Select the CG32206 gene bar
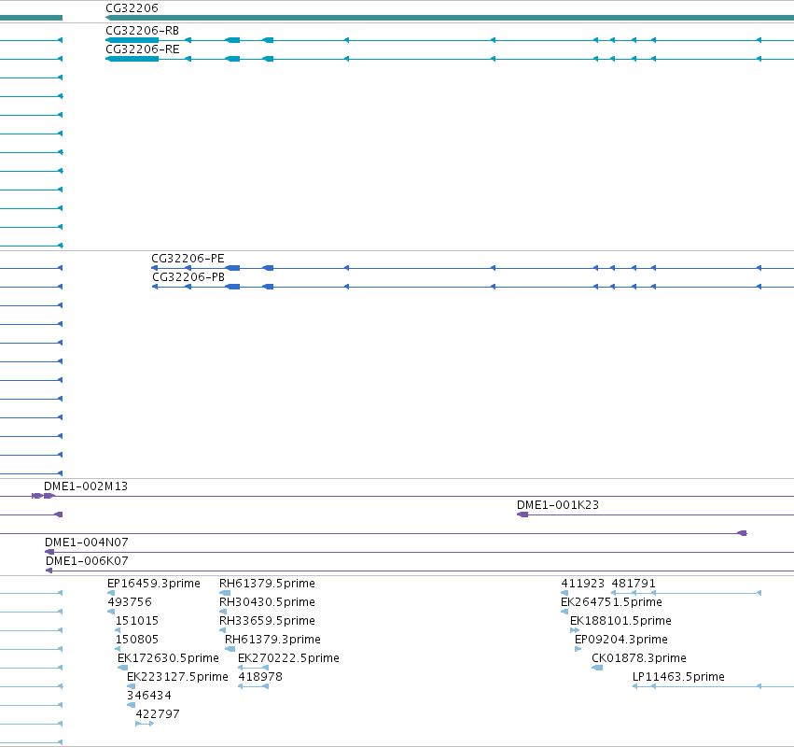 pos(450,18)
